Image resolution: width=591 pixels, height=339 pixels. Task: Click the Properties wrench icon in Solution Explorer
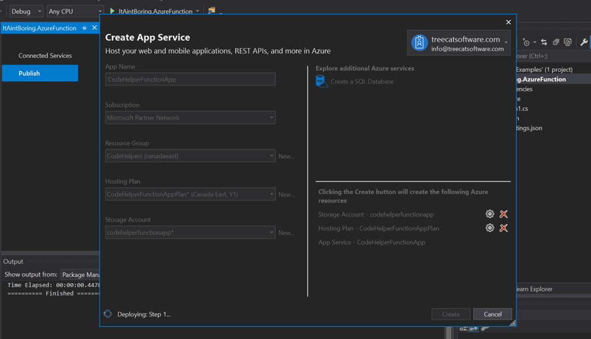click(584, 42)
